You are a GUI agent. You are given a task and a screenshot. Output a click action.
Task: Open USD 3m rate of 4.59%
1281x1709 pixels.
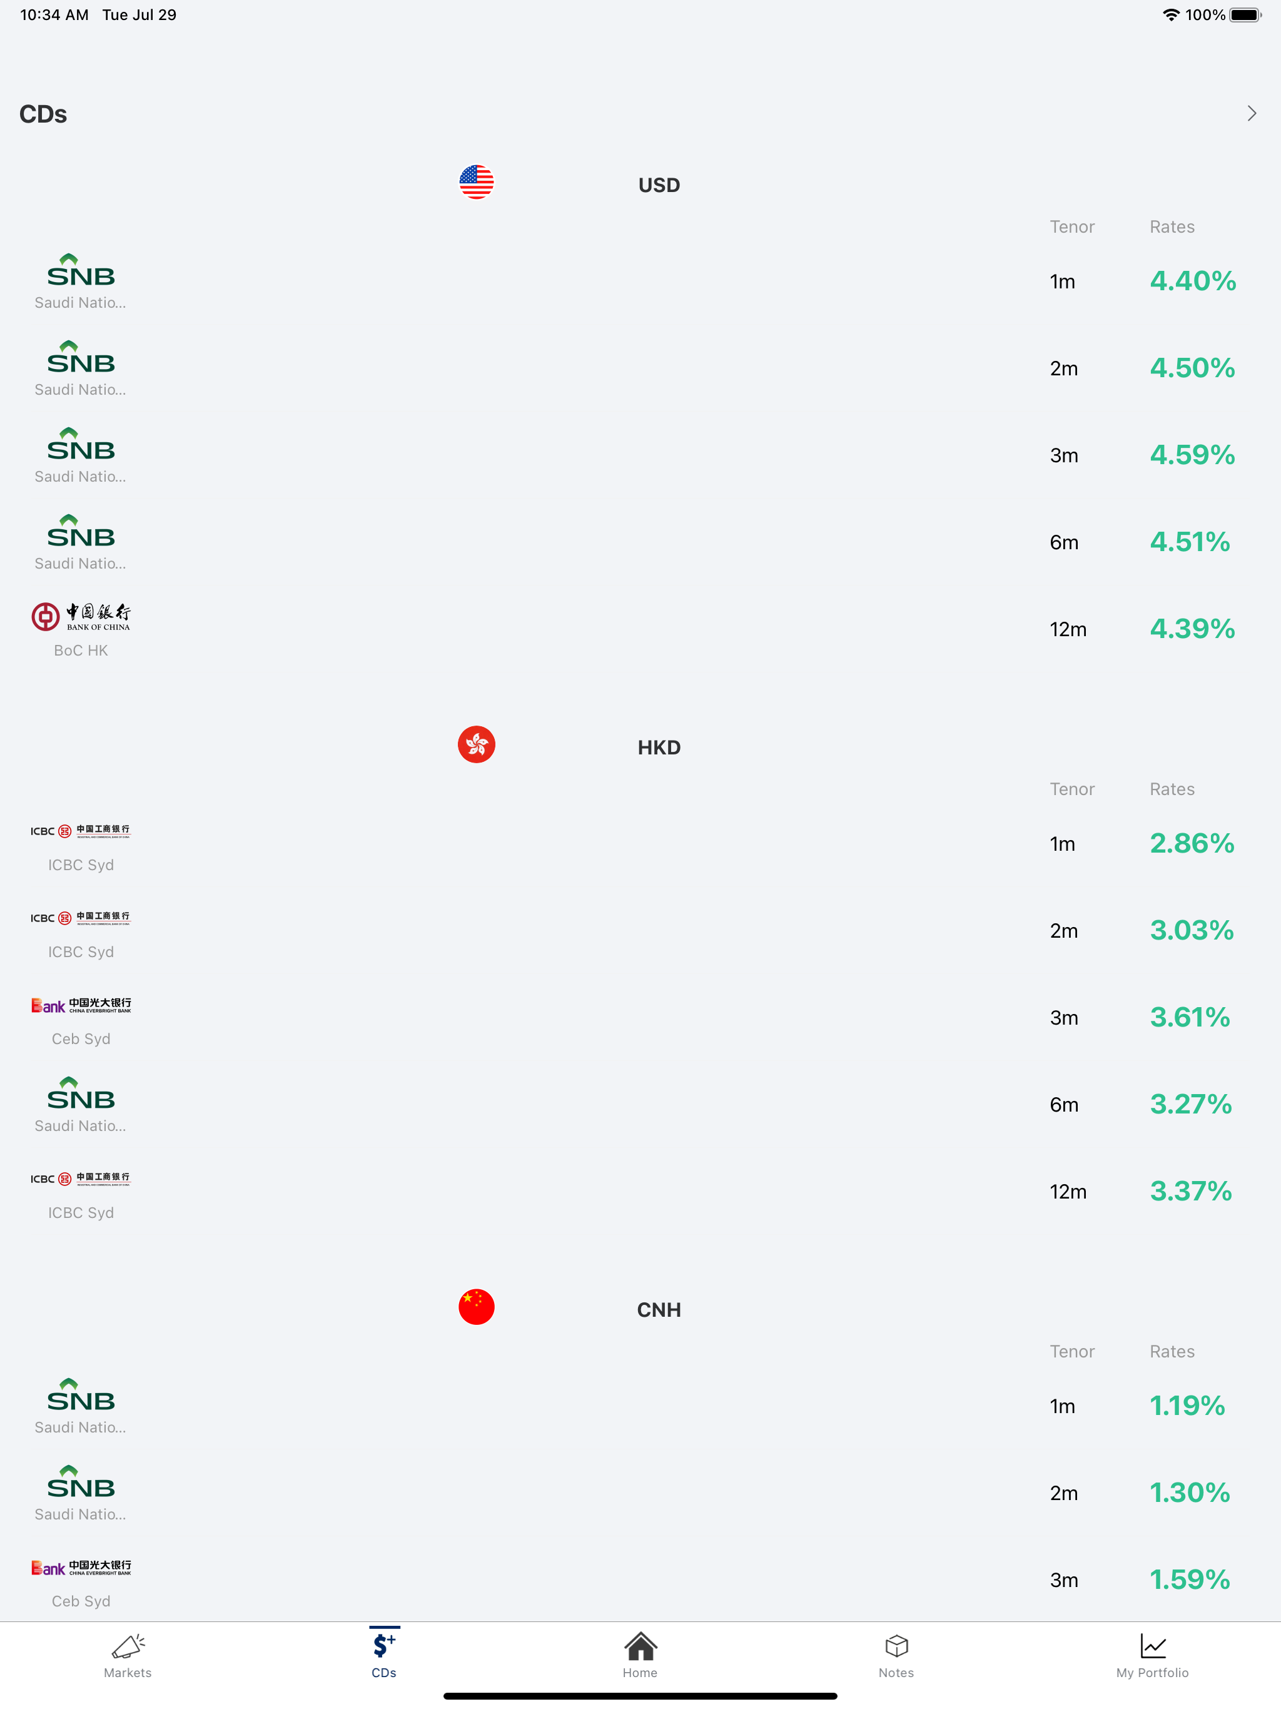point(1192,455)
